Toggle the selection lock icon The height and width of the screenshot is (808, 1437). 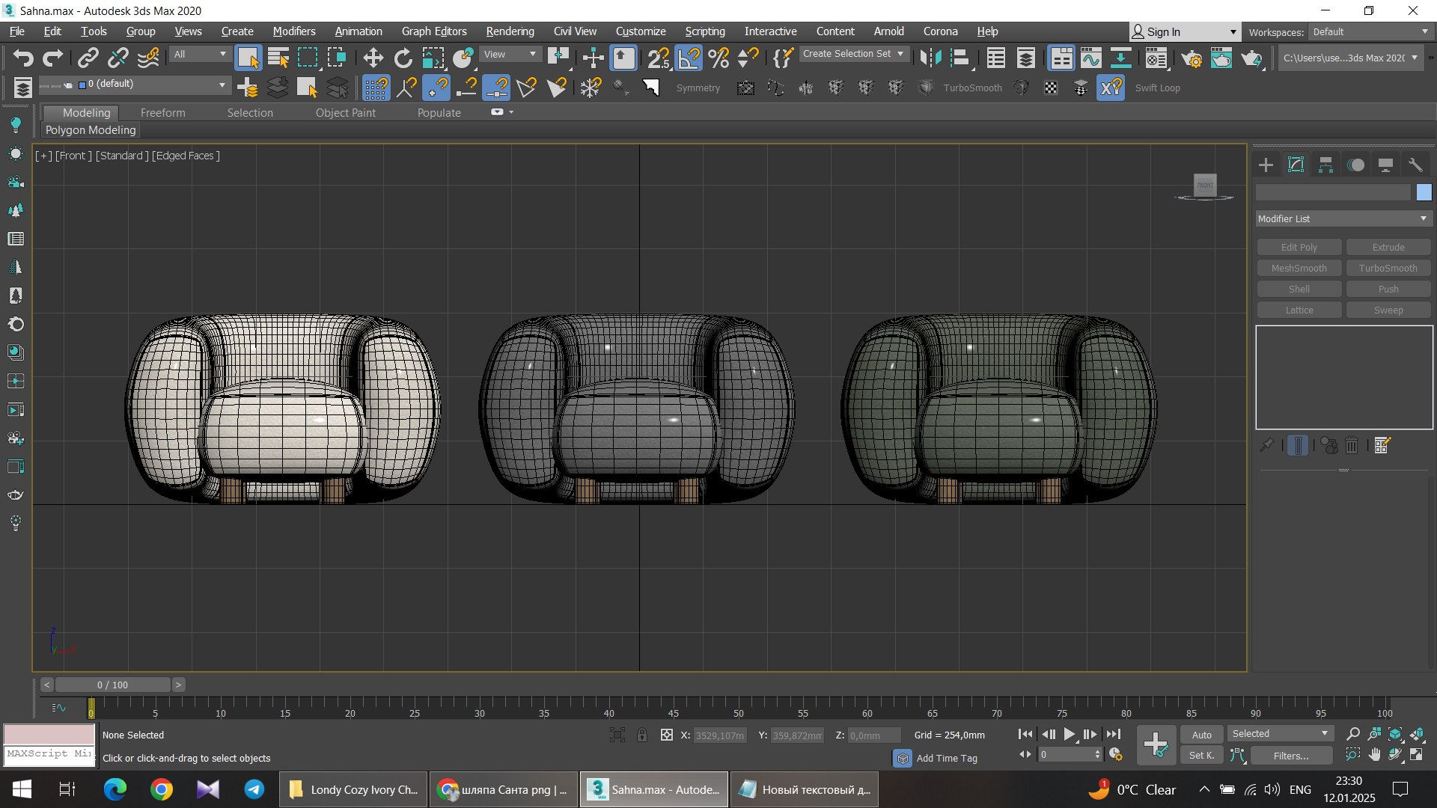[x=642, y=735]
